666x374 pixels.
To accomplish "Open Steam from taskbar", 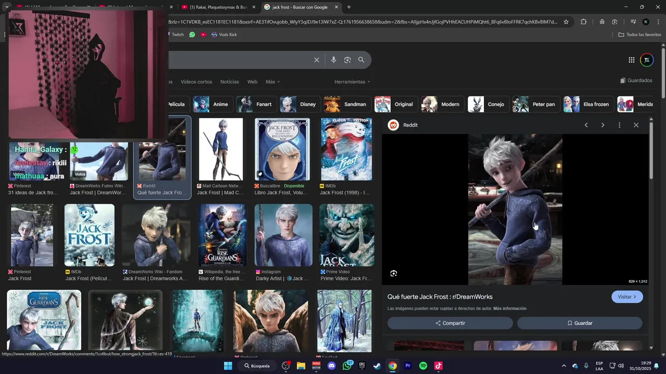I will click(377, 366).
